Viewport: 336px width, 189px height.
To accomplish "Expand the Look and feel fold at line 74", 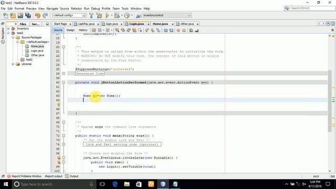I will [64, 144].
